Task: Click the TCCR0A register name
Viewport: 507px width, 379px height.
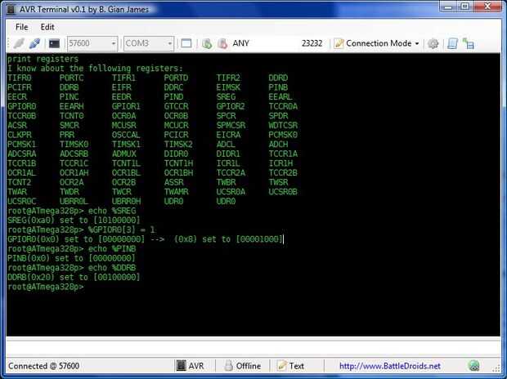Action: click(x=283, y=106)
